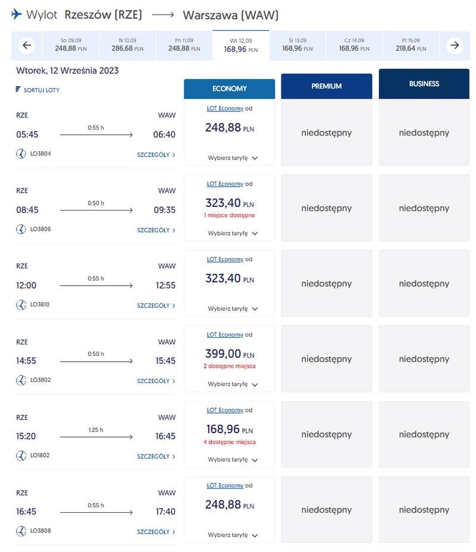Image resolution: width=476 pixels, height=552 pixels.
Task: Click the airplane departure icon
Action: (17, 14)
